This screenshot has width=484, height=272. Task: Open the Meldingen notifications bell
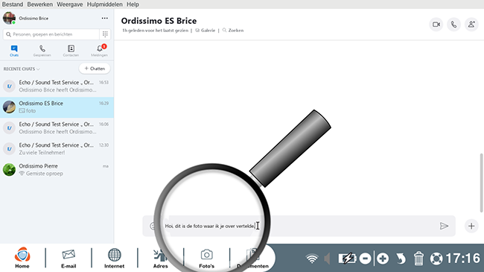[99, 51]
